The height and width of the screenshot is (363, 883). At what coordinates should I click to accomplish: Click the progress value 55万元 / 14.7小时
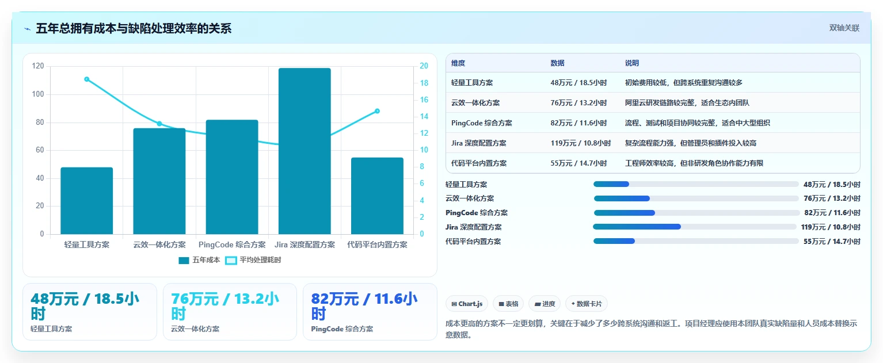832,242
